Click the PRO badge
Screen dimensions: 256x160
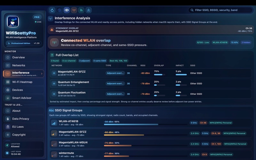point(37,17)
